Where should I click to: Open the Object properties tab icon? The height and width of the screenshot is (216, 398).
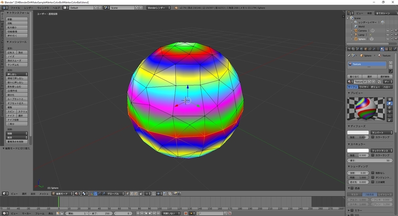[x=366, y=49]
